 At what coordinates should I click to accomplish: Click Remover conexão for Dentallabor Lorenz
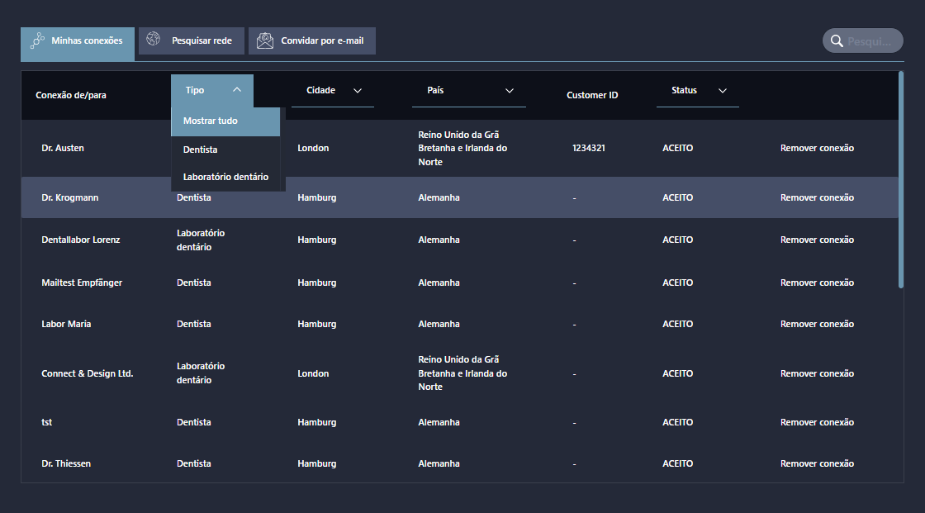817,240
